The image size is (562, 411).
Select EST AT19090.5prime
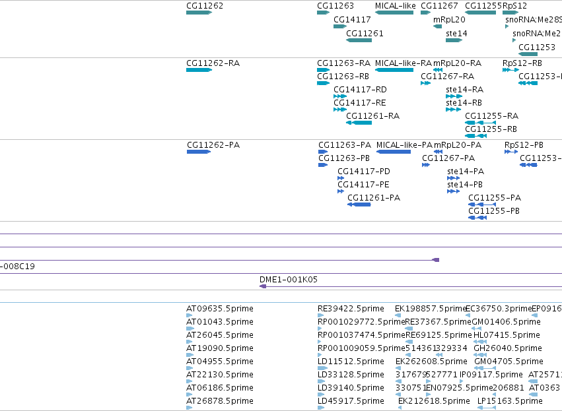pyautogui.click(x=220, y=348)
